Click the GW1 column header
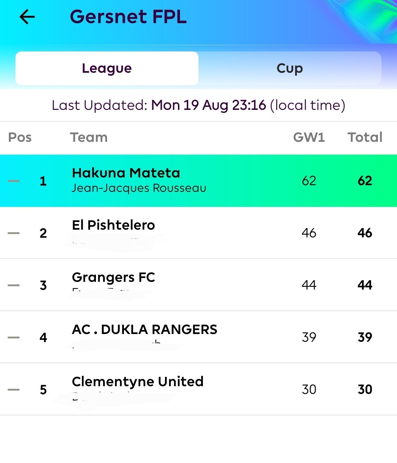Image resolution: width=397 pixels, height=463 pixels. (309, 137)
